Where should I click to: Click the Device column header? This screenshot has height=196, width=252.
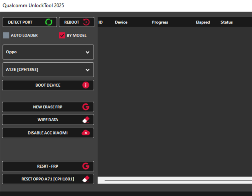(121, 22)
